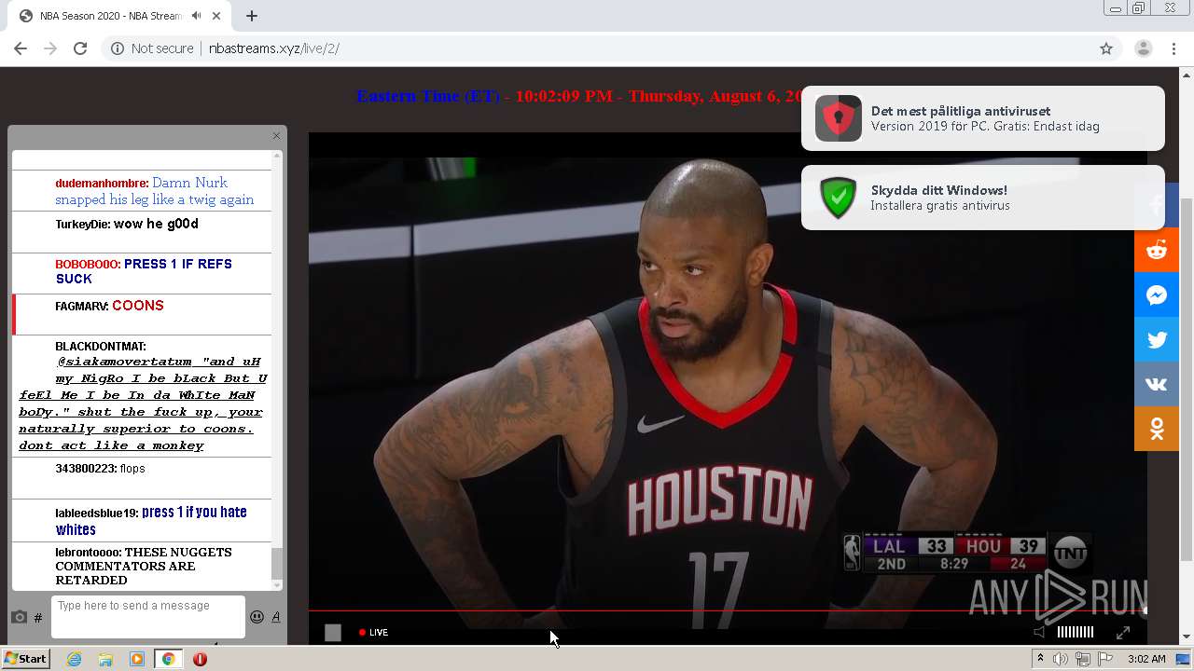Screen dimensions: 1194x671
Task: Open File Explorer from taskbar
Action: [x=105, y=659]
